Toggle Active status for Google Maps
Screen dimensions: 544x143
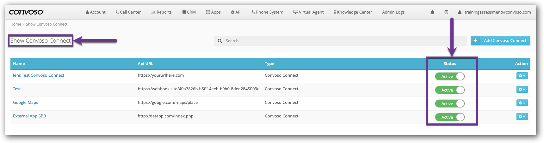coord(450,104)
